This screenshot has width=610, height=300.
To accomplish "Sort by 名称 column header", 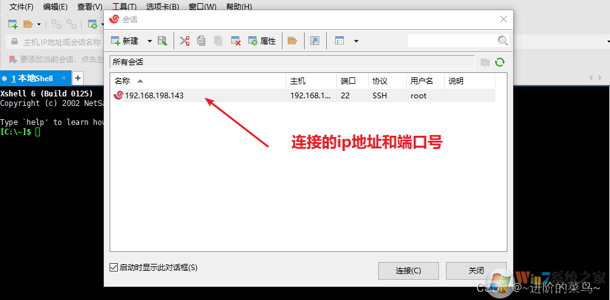I will coord(198,81).
